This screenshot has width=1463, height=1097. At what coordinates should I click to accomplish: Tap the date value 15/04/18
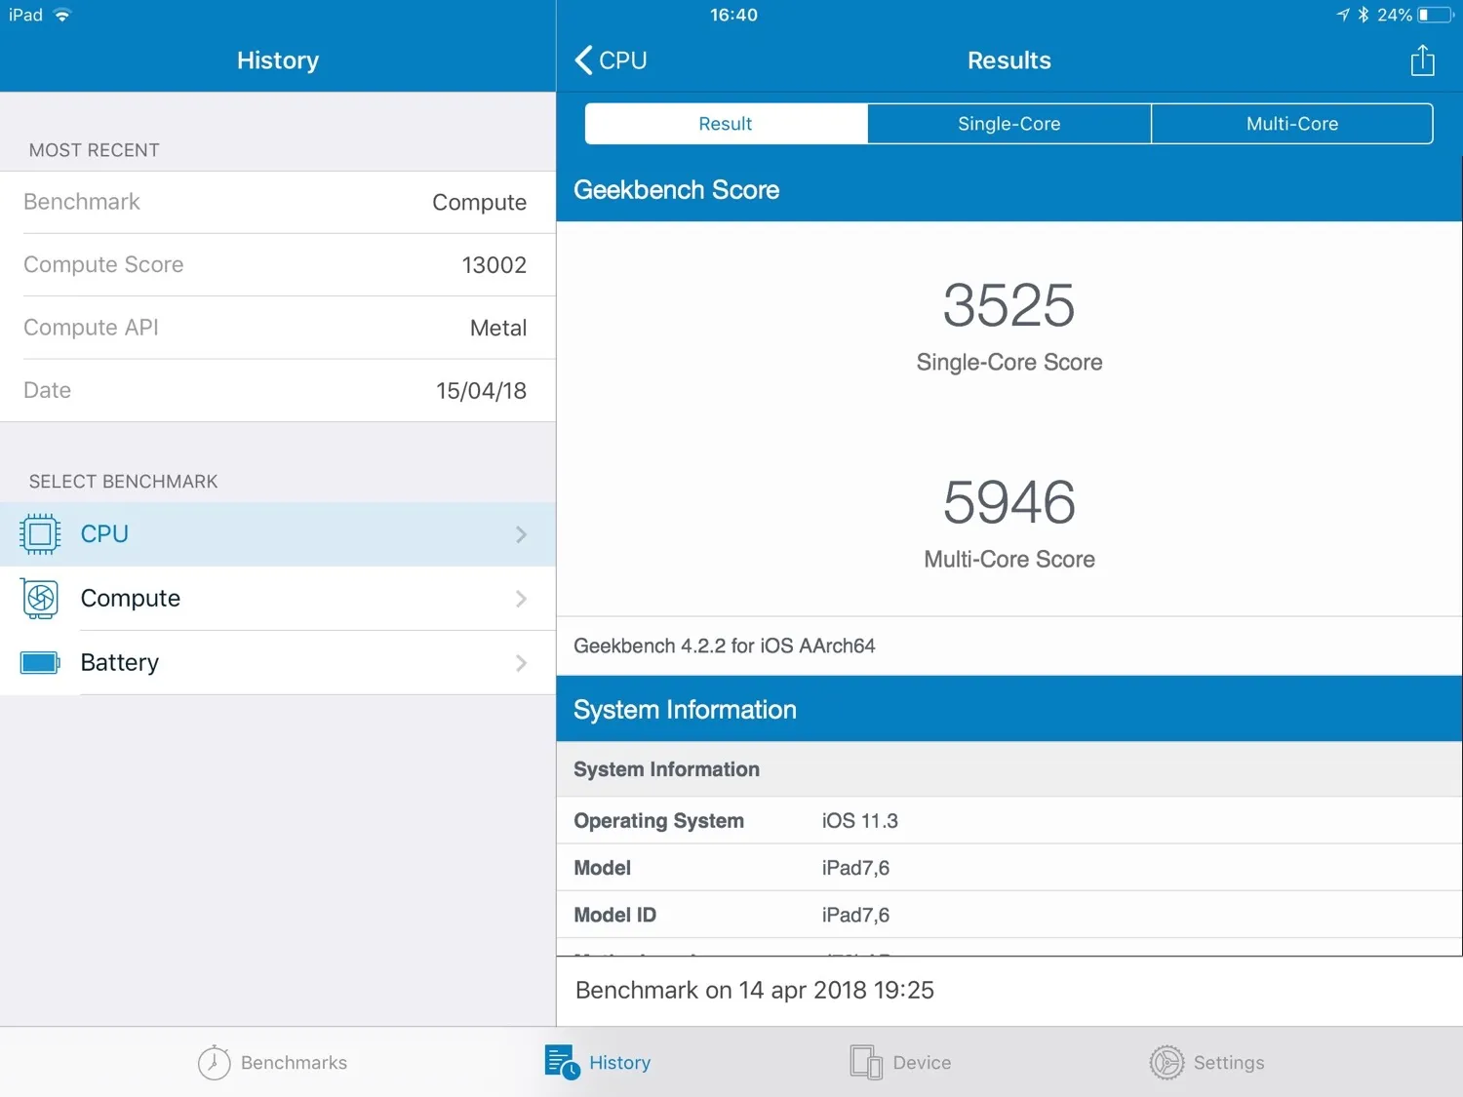coord(482,391)
